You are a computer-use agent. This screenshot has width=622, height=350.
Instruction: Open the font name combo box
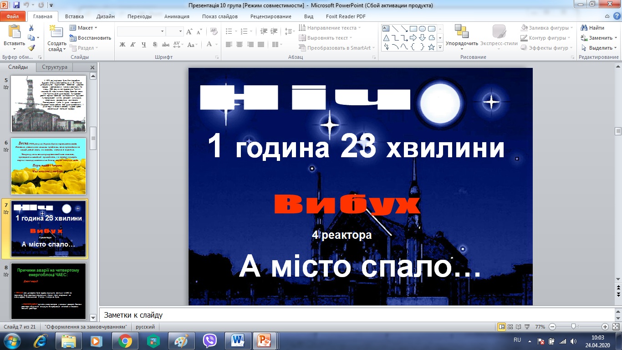pyautogui.click(x=141, y=31)
